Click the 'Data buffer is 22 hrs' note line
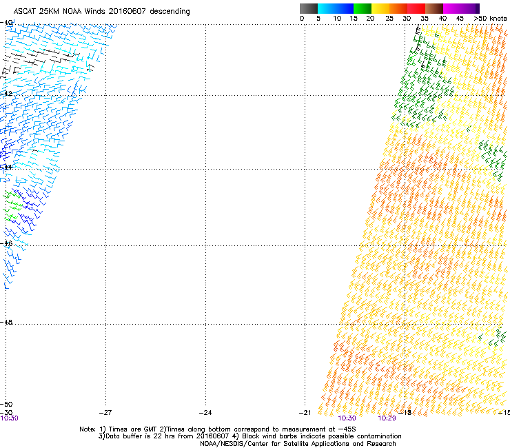510x448 pixels. click(x=249, y=436)
